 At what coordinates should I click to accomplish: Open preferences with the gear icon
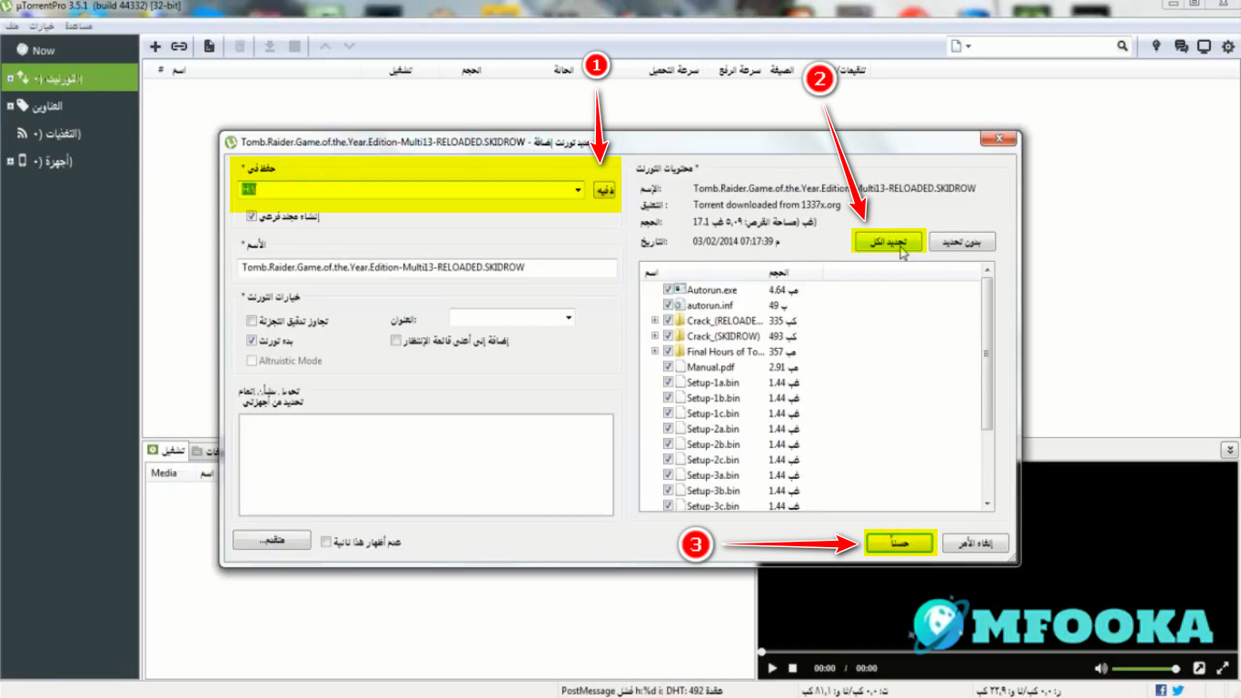click(1228, 46)
